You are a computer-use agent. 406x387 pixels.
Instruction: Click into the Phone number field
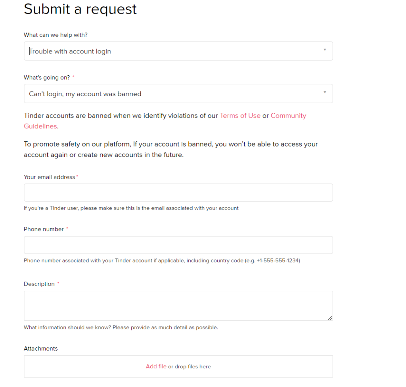[x=178, y=245]
